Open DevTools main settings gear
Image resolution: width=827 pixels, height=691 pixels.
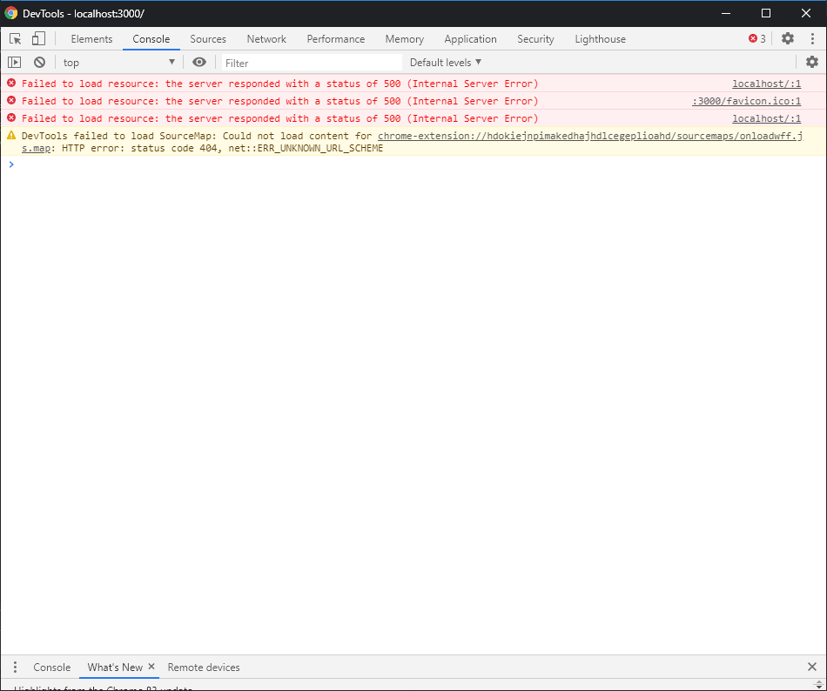[787, 39]
